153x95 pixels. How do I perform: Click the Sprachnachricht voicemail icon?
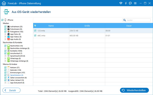pyautogui.click(x=8, y=56)
